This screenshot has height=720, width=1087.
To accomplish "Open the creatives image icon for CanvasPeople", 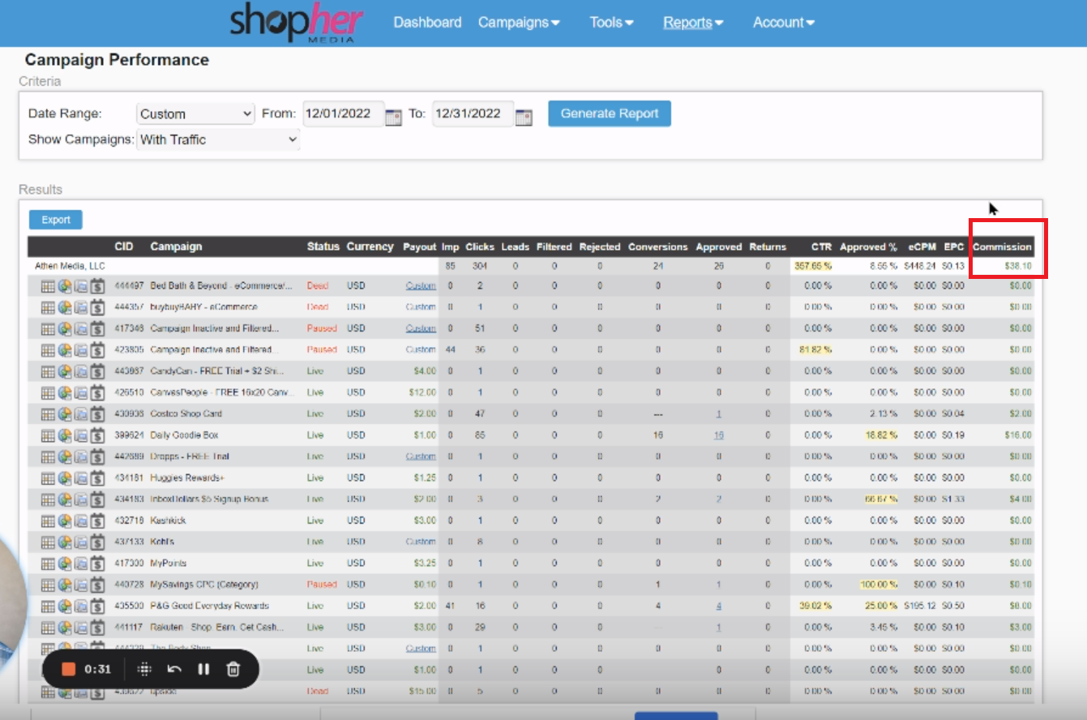I will (81, 392).
